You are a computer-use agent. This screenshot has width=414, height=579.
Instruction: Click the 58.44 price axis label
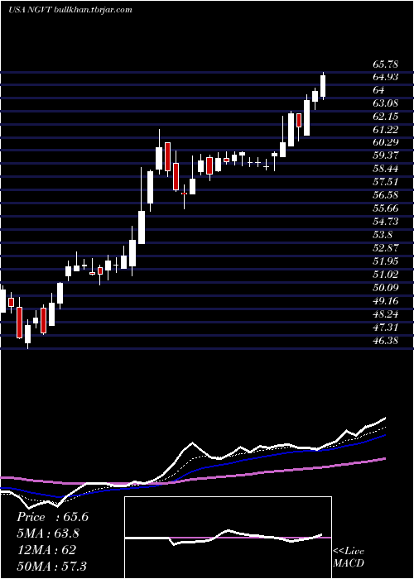click(x=386, y=169)
